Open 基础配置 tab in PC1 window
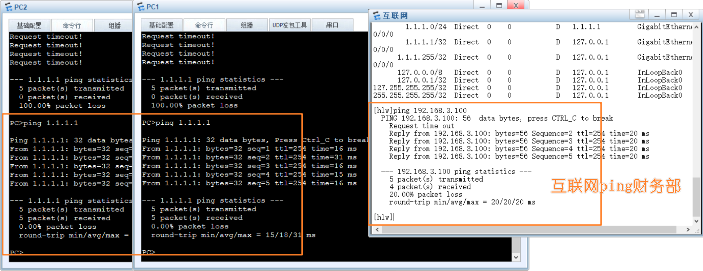 point(161,25)
